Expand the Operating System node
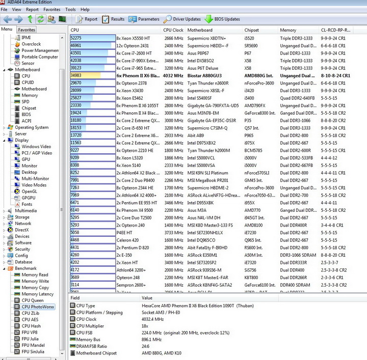This screenshot has height=360, width=367. click(4, 128)
